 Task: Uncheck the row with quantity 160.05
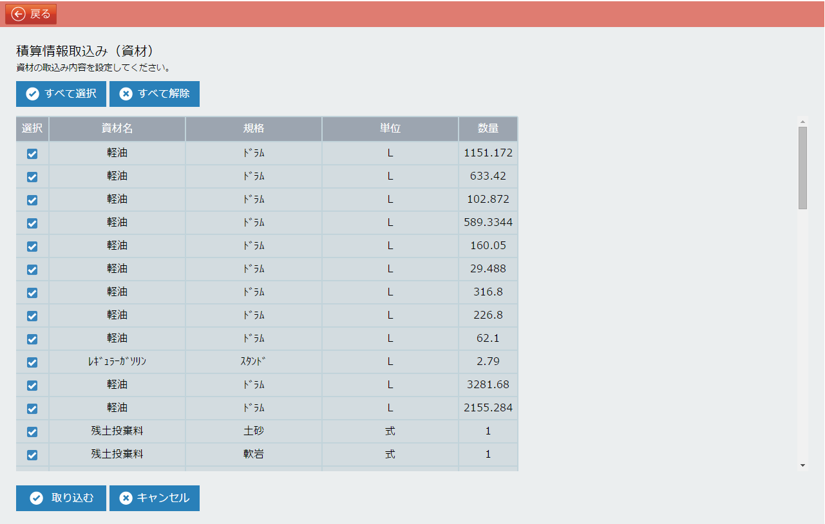click(32, 247)
